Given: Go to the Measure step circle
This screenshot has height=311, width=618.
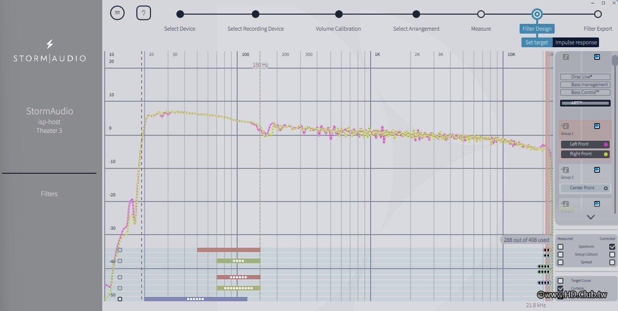Looking at the screenshot, I should (x=481, y=14).
